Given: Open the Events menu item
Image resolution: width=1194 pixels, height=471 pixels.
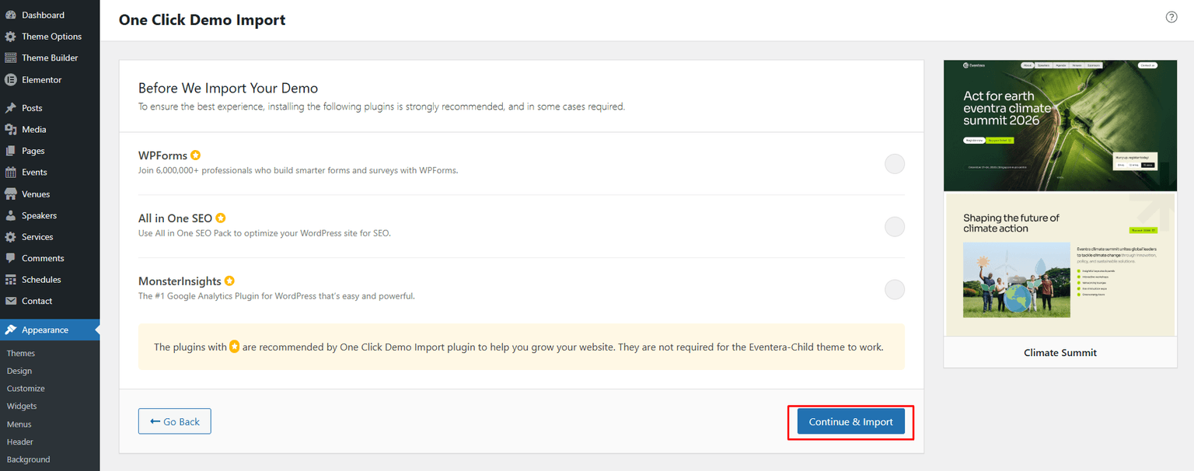Looking at the screenshot, I should (x=50, y=173).
